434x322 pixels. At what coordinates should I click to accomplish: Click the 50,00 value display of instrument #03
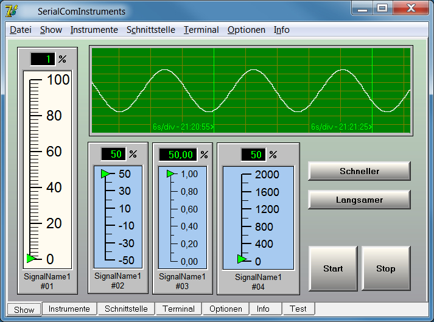coord(178,155)
